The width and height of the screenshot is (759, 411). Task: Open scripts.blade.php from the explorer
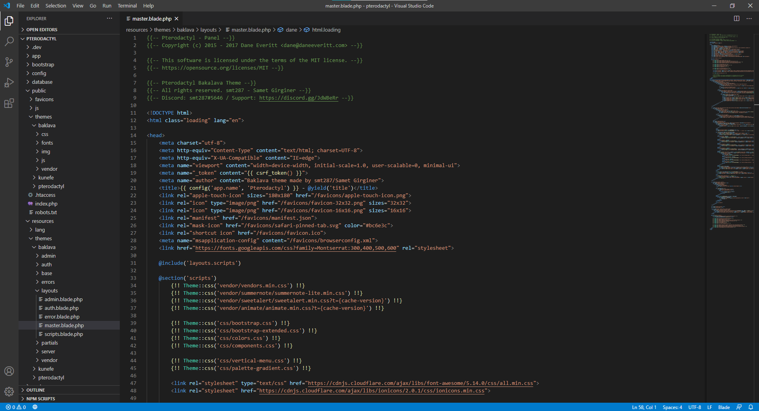pyautogui.click(x=64, y=334)
